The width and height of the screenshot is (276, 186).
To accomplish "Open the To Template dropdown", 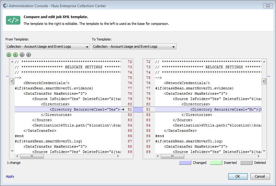I will 134,46.
